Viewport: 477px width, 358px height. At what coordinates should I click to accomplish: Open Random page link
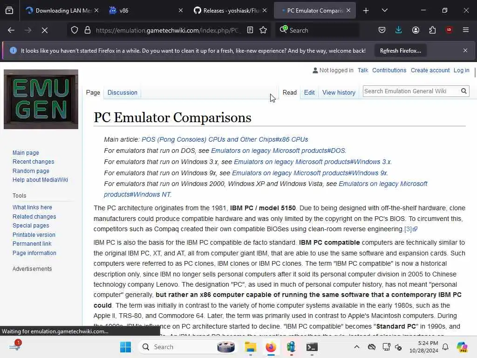click(x=31, y=171)
